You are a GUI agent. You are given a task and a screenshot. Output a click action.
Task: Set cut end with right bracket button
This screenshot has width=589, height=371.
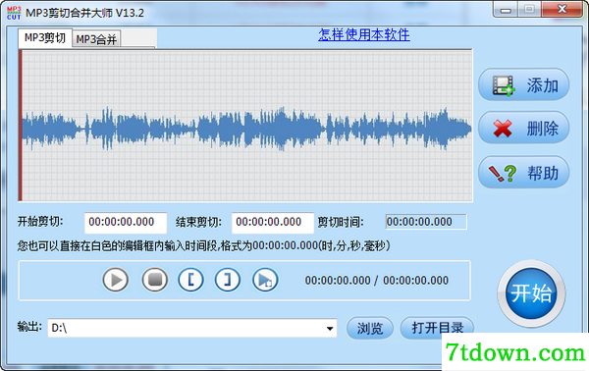coord(228,280)
